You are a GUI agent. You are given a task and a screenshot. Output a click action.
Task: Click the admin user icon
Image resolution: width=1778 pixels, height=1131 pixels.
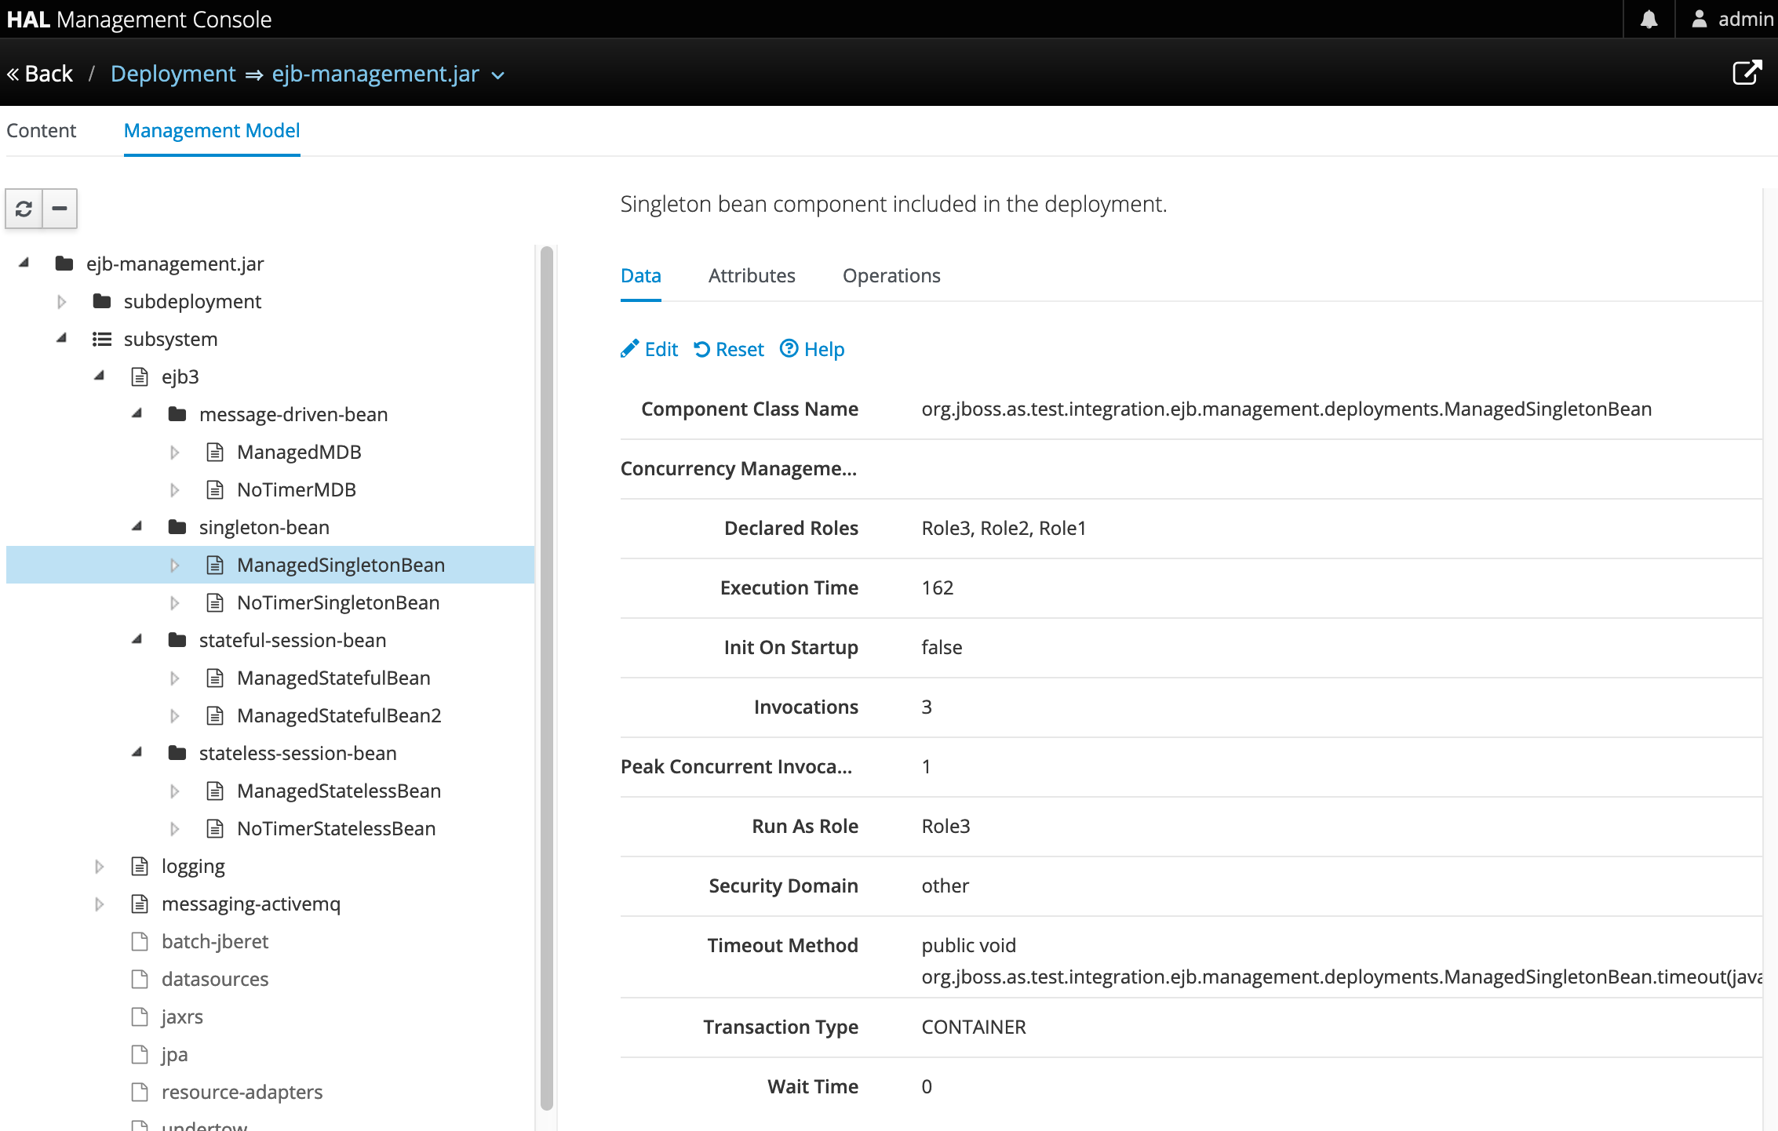[1699, 19]
